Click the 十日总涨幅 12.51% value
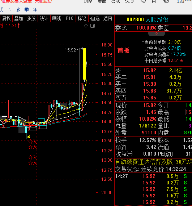The height and width of the screenshot is (206, 192). pos(176,61)
